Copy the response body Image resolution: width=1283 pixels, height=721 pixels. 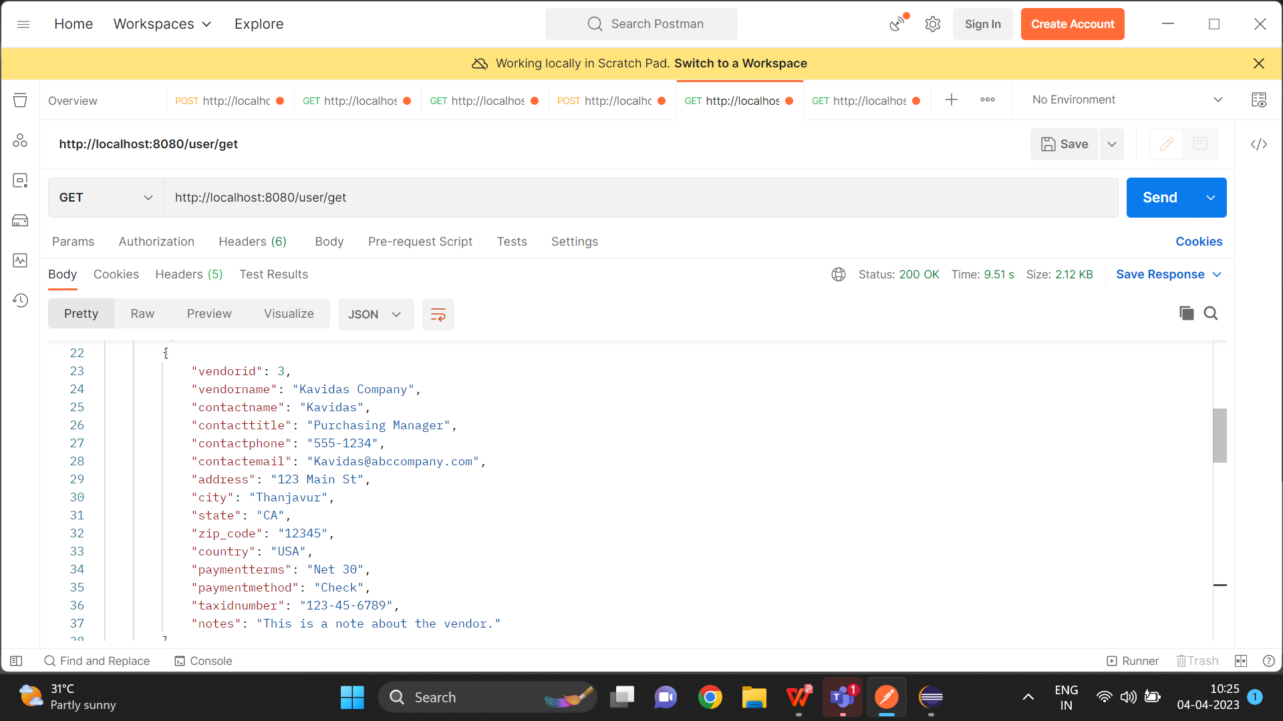coord(1187,312)
